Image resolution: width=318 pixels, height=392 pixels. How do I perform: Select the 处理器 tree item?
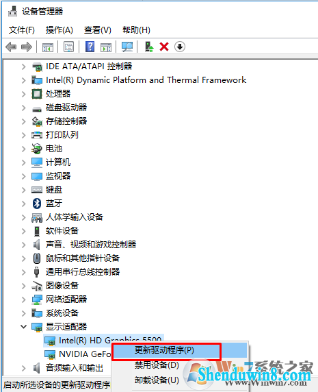click(58, 94)
